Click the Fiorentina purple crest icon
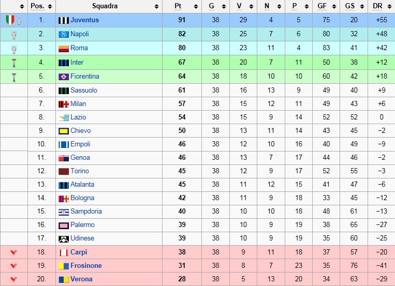The width and height of the screenshot is (395, 286). coord(64,77)
